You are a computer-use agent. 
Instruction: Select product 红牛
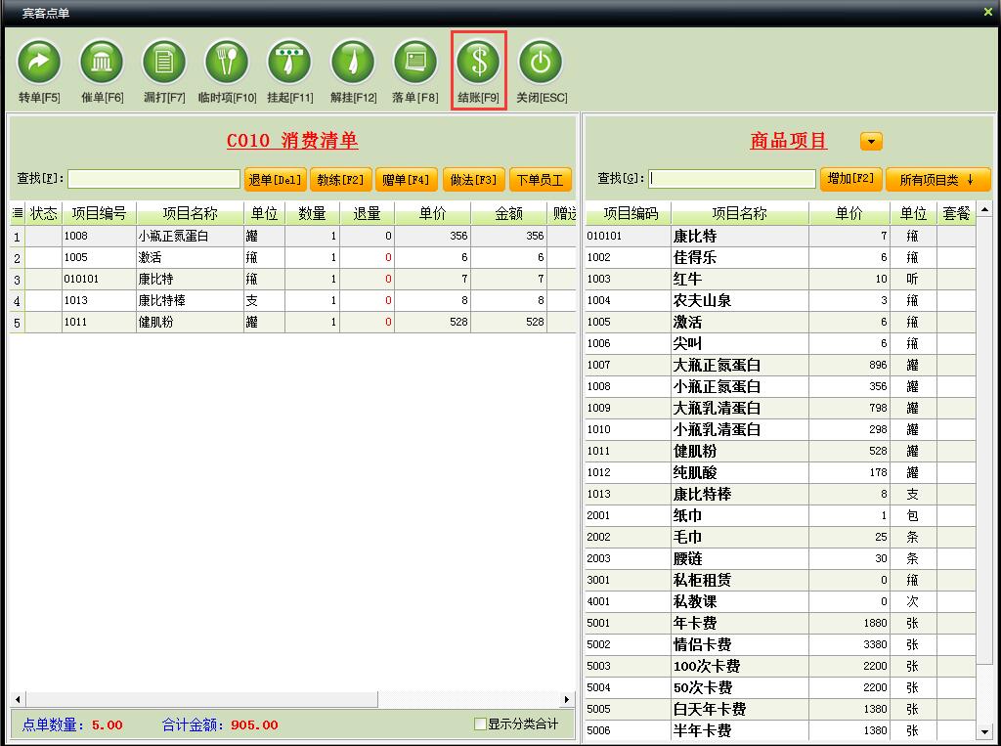(780, 279)
